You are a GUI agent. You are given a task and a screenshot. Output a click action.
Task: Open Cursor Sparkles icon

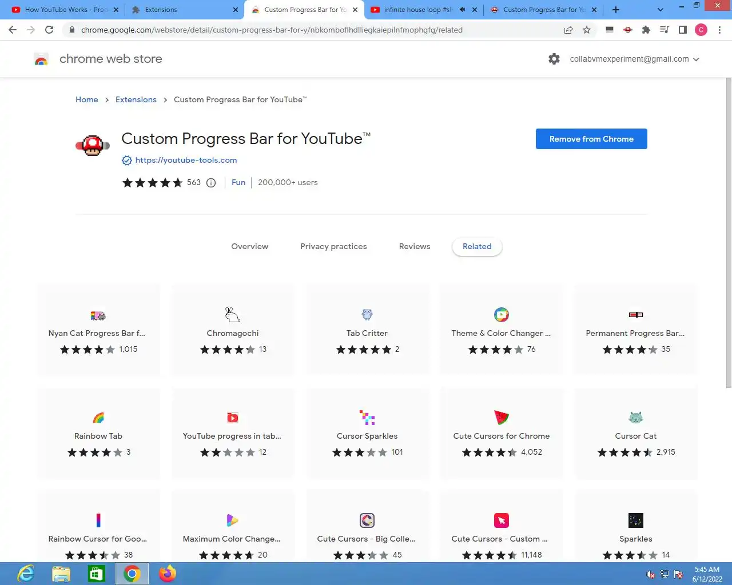coord(367,418)
